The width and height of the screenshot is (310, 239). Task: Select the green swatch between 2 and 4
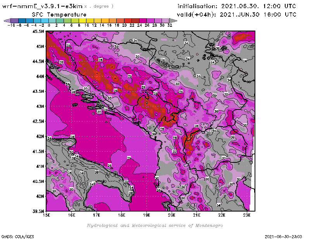click(x=60, y=21)
